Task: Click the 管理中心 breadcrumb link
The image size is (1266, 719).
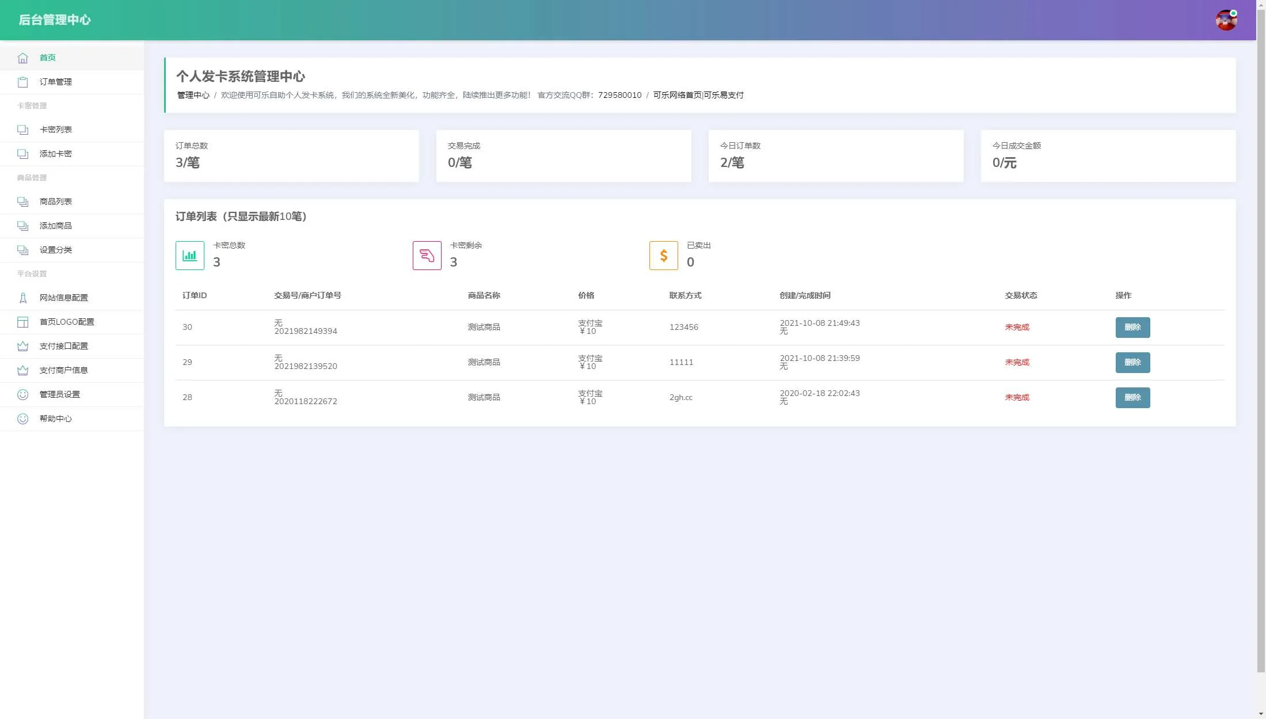Action: click(x=193, y=96)
